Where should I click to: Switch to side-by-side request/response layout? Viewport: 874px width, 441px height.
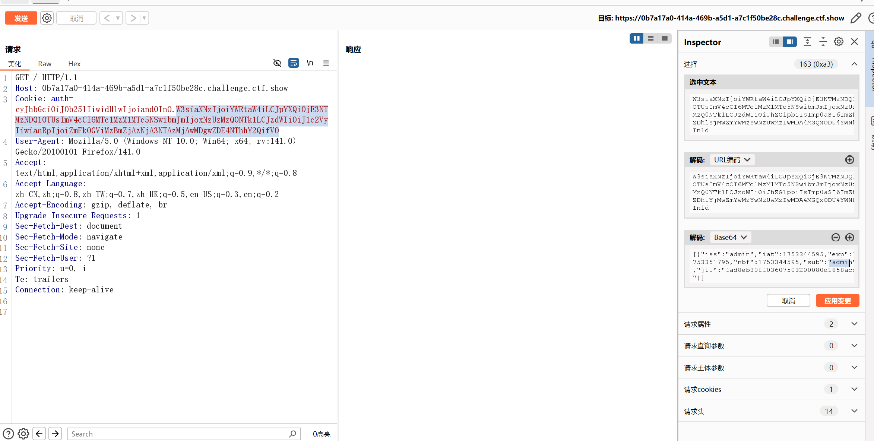636,38
